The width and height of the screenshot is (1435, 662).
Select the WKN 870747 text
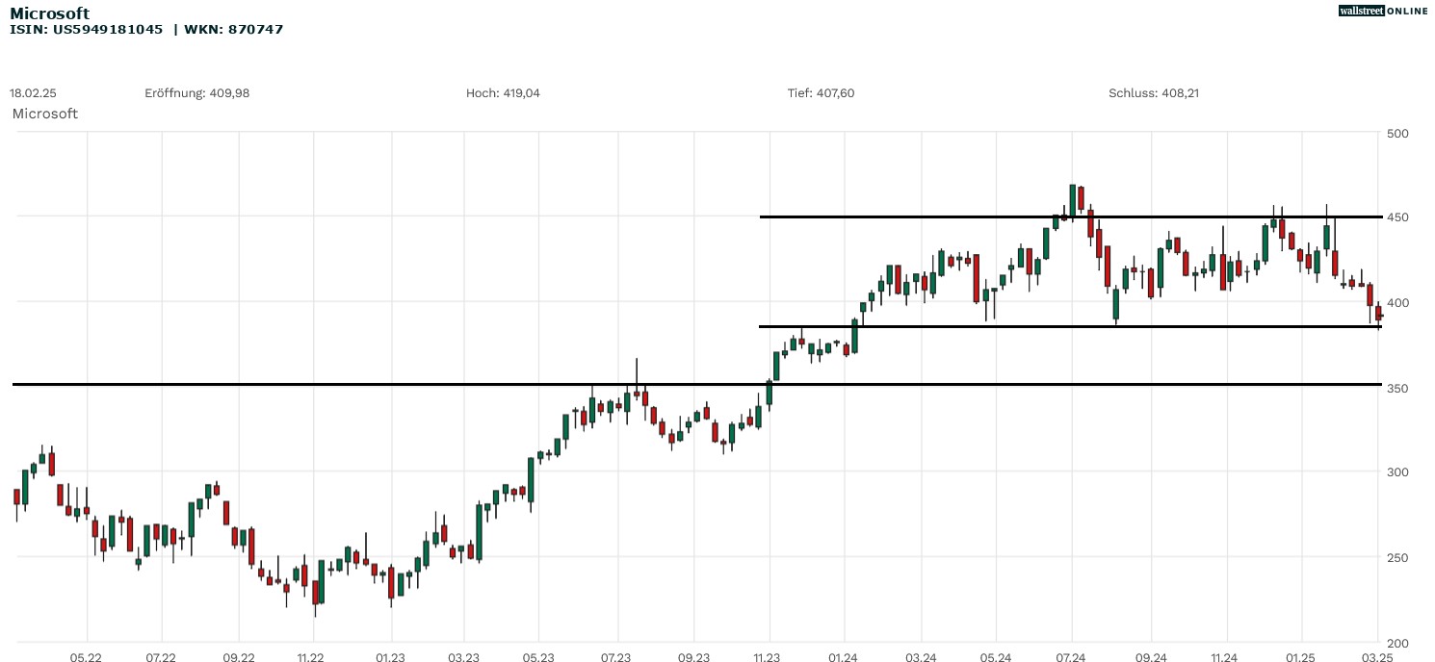(x=235, y=30)
